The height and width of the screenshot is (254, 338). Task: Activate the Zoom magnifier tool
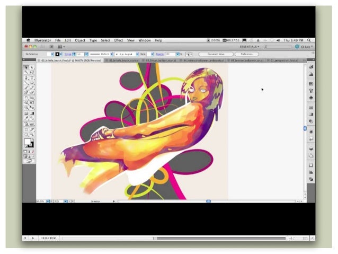point(32,135)
